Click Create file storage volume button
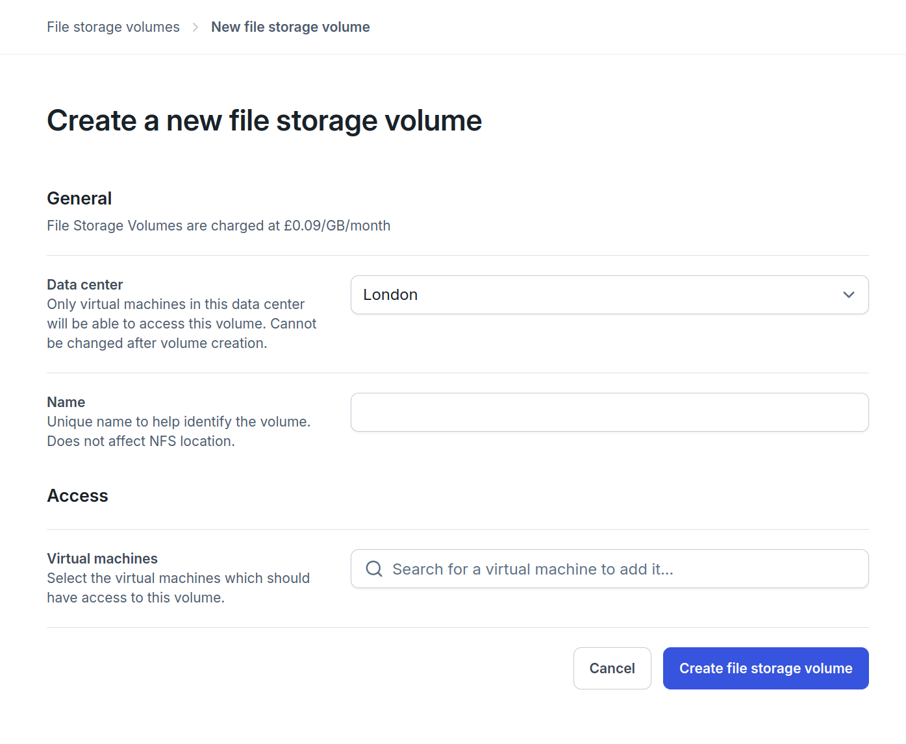906x744 pixels. (766, 668)
